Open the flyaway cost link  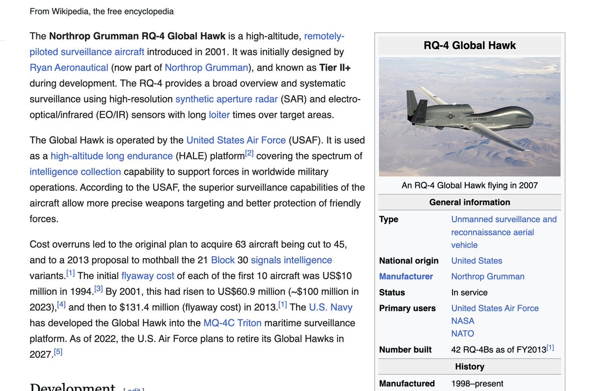(148, 275)
